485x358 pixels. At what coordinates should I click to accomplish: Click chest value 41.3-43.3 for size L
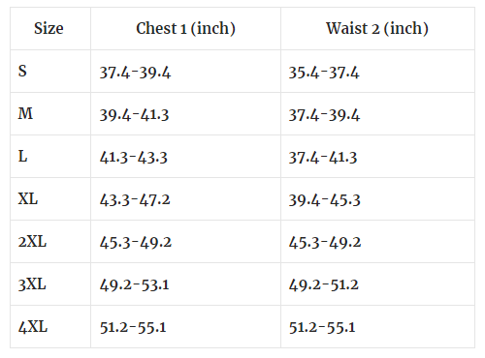coord(134,158)
